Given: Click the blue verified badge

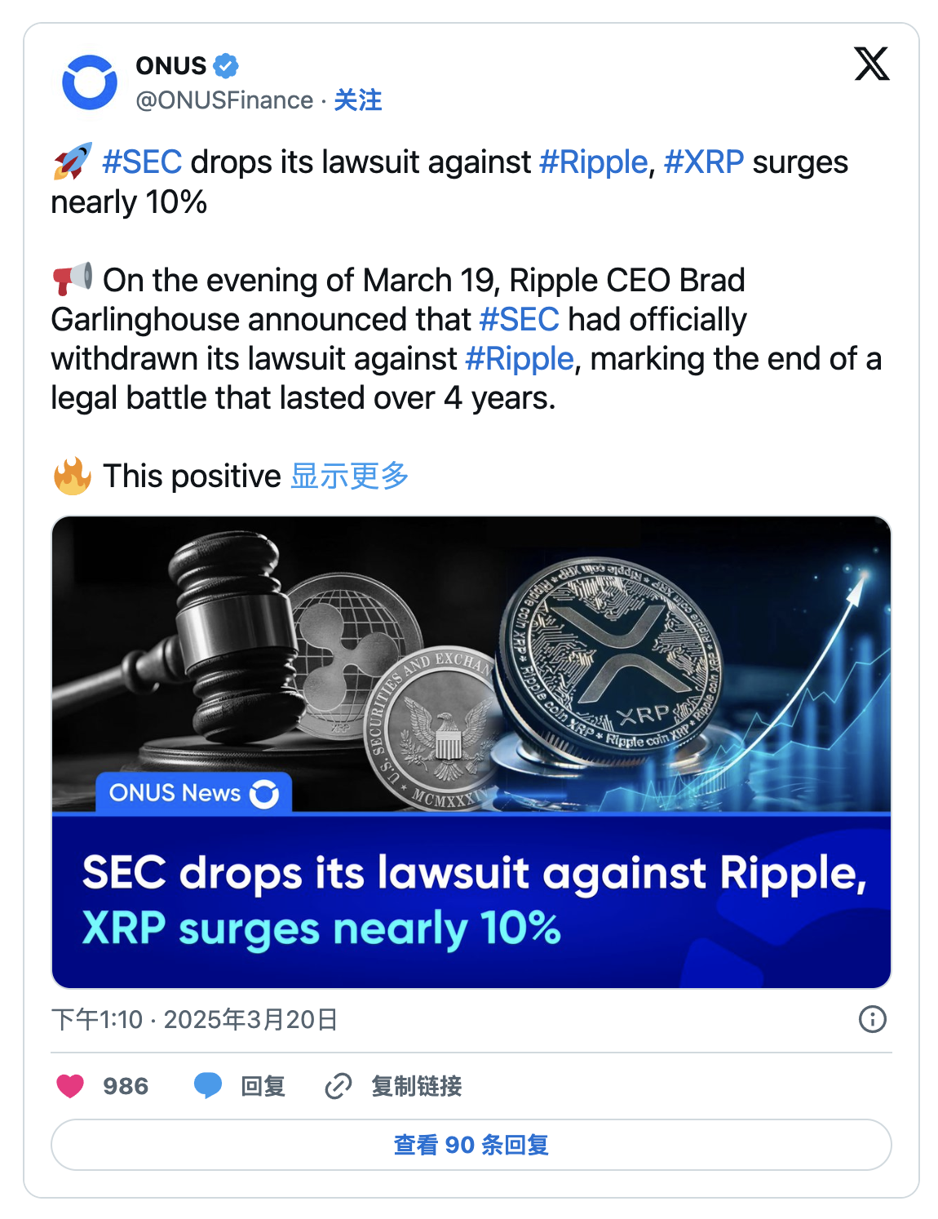Looking at the screenshot, I should pos(226,65).
